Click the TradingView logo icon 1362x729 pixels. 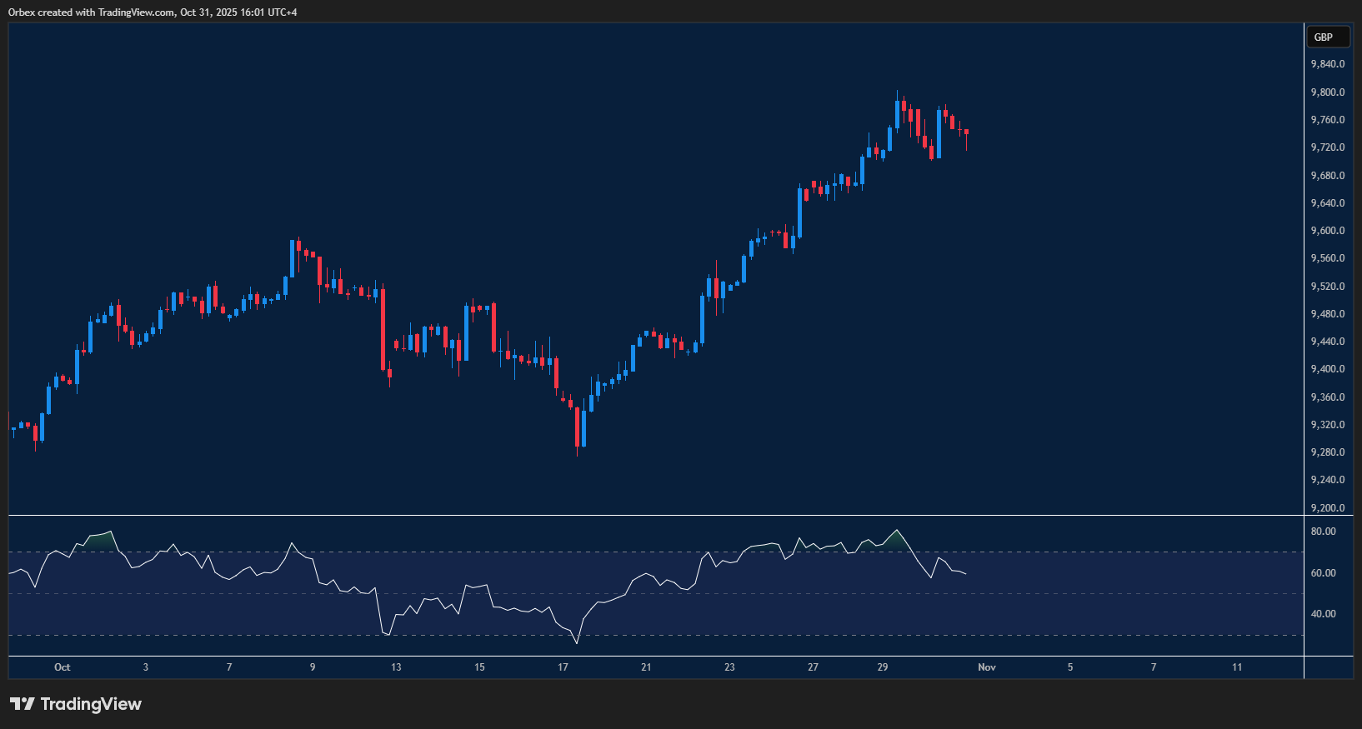click(x=23, y=704)
